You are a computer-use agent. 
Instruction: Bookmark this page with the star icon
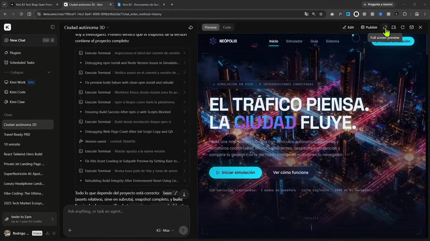(x=321, y=14)
